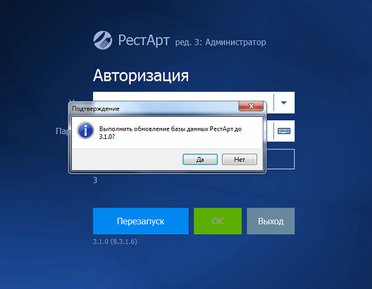Click the green OK button
This screenshot has height=289, width=372.
[218, 221]
